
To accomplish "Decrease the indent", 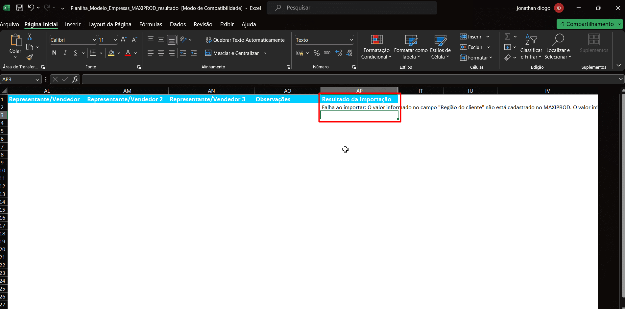I will coord(183,53).
